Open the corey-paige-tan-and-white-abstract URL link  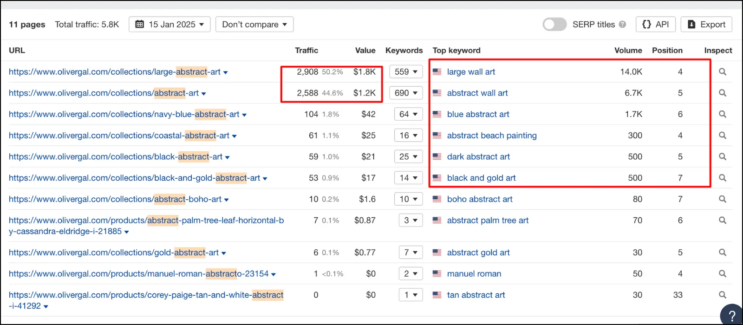click(146, 300)
